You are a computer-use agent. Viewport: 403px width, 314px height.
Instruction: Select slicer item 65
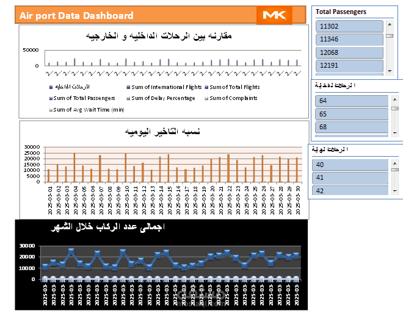351,114
